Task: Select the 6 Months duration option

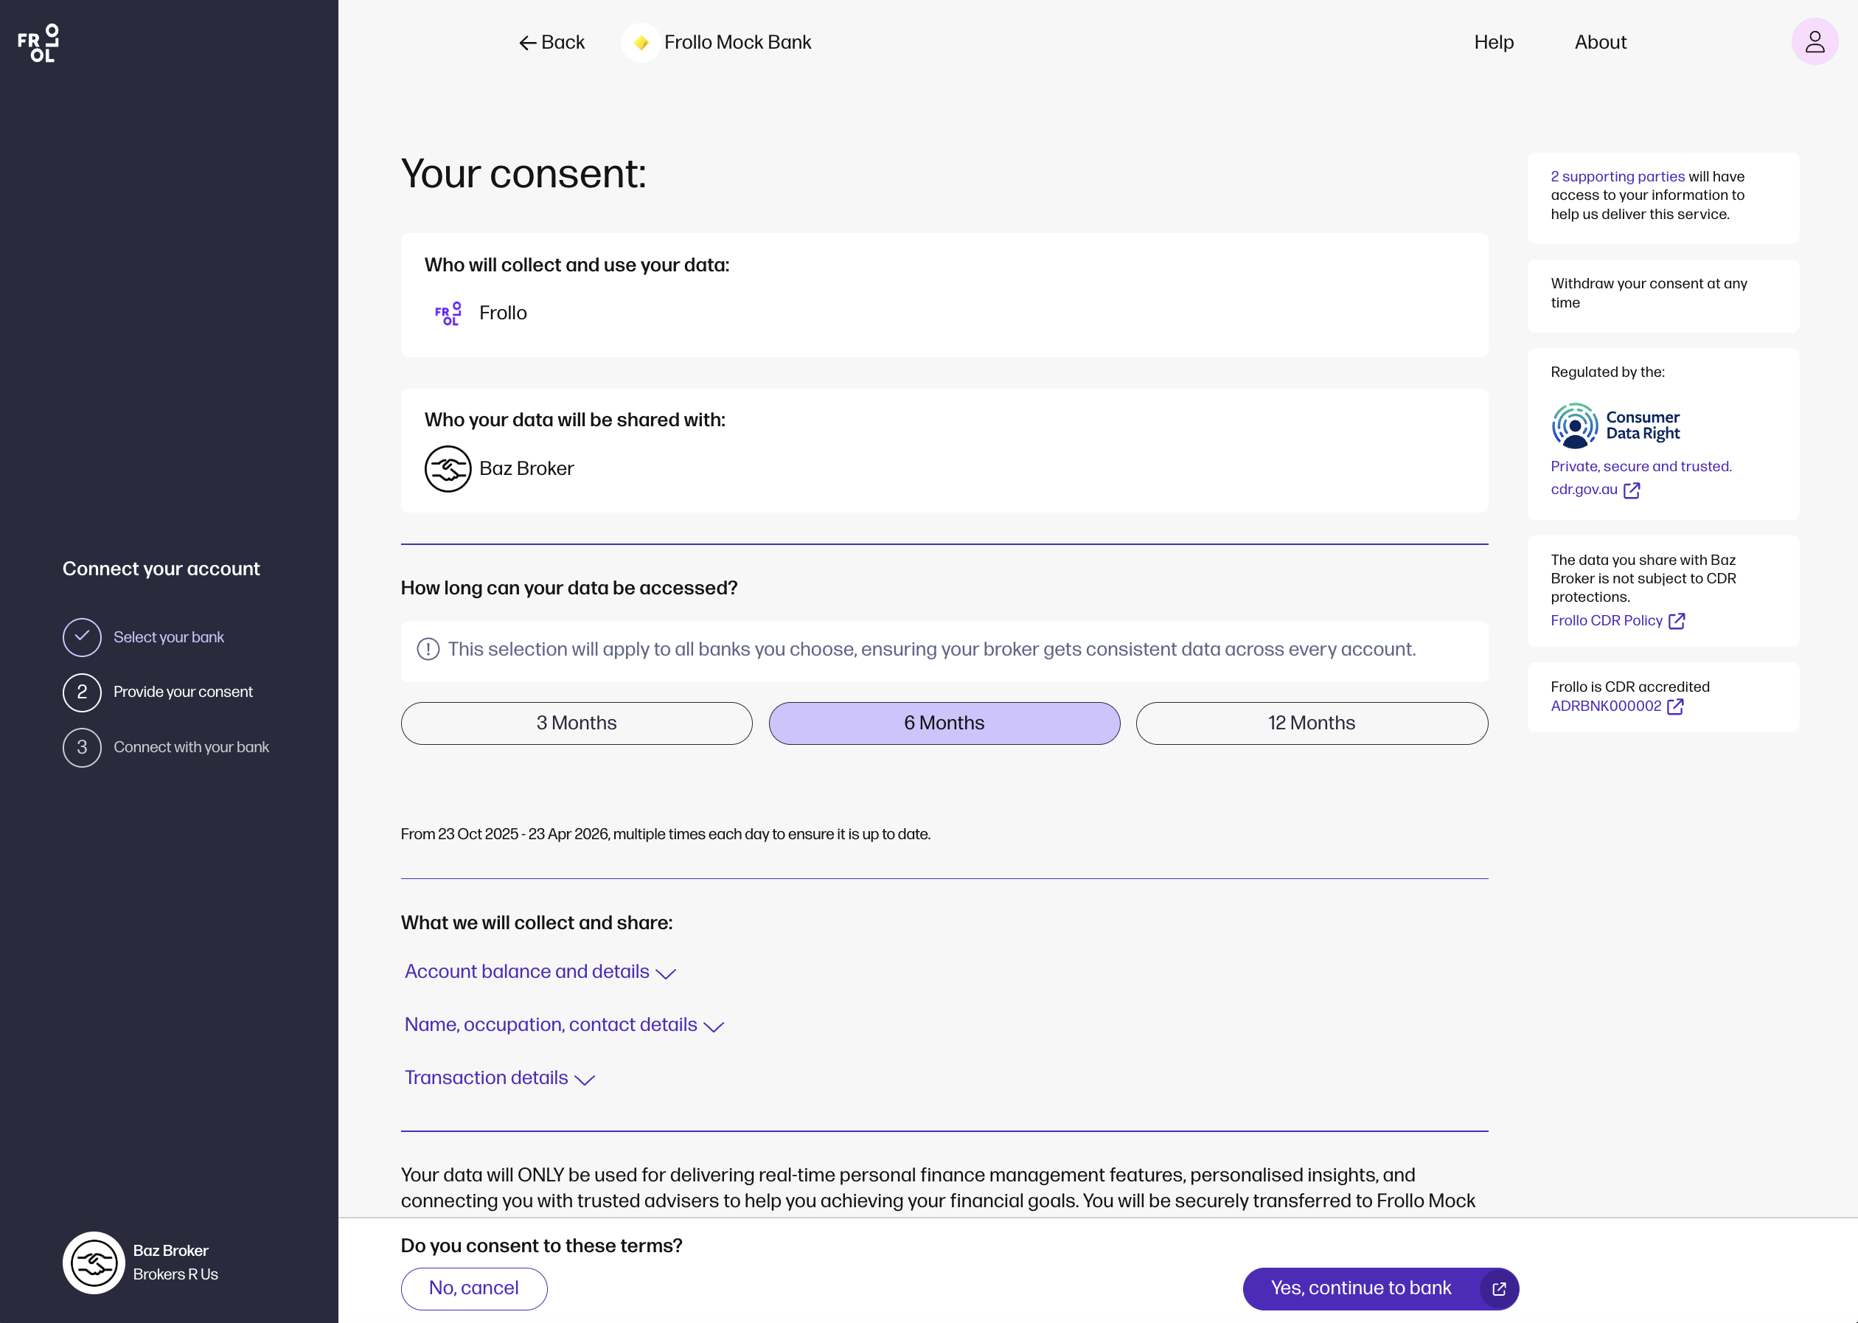Action: click(943, 723)
